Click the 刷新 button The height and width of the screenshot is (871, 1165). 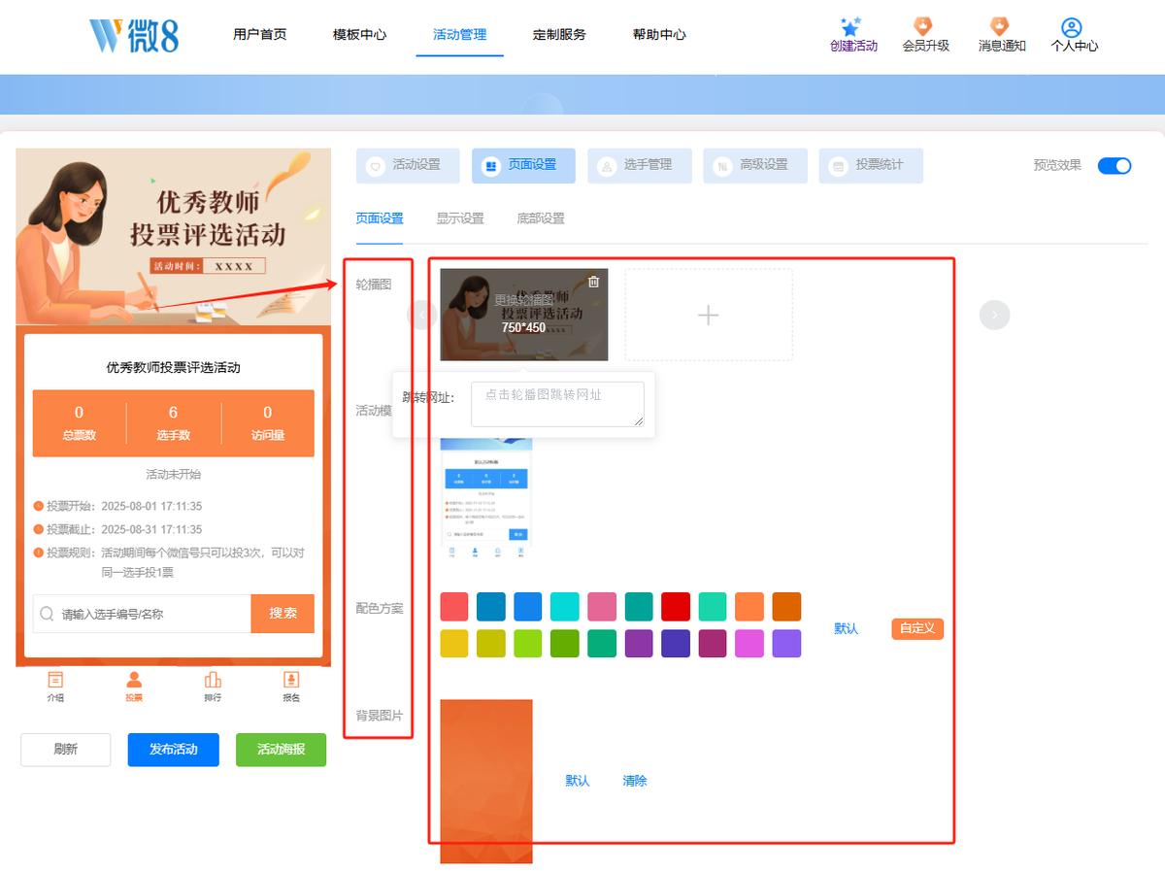coord(66,750)
